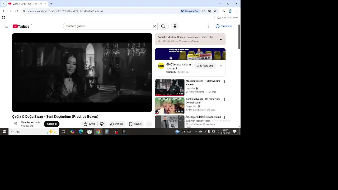Expand the GNÇ ad details chevron
The width and height of the screenshot is (338, 190).
coord(221,66)
